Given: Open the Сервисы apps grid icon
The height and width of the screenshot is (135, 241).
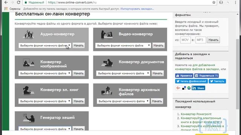Looking at the screenshot, I should click(x=6, y=9).
